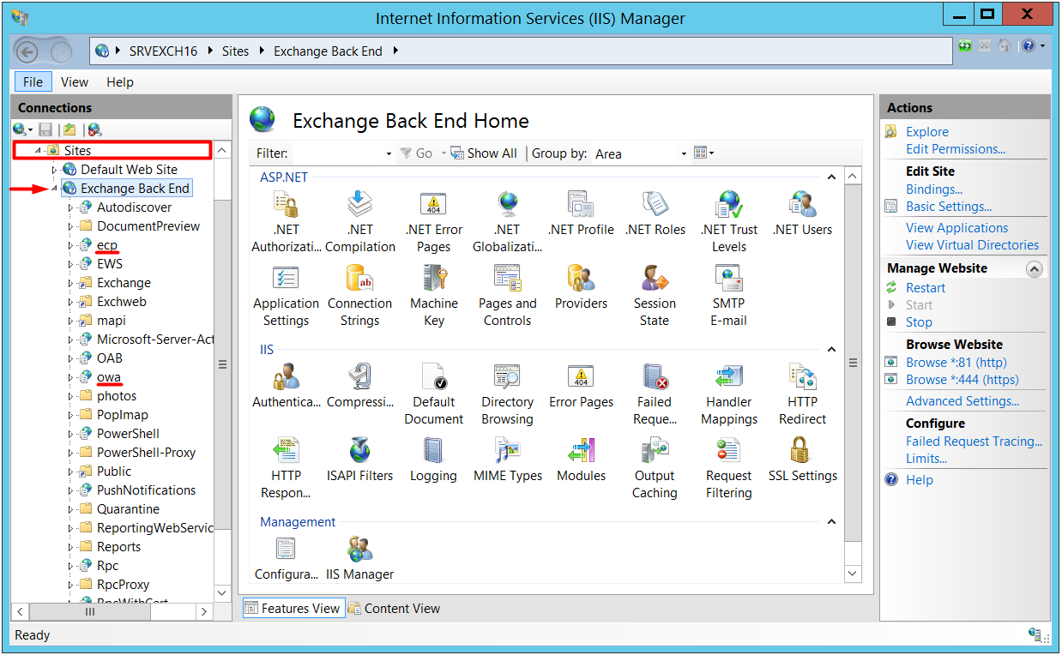Open Handler Mappings feature

[729, 394]
